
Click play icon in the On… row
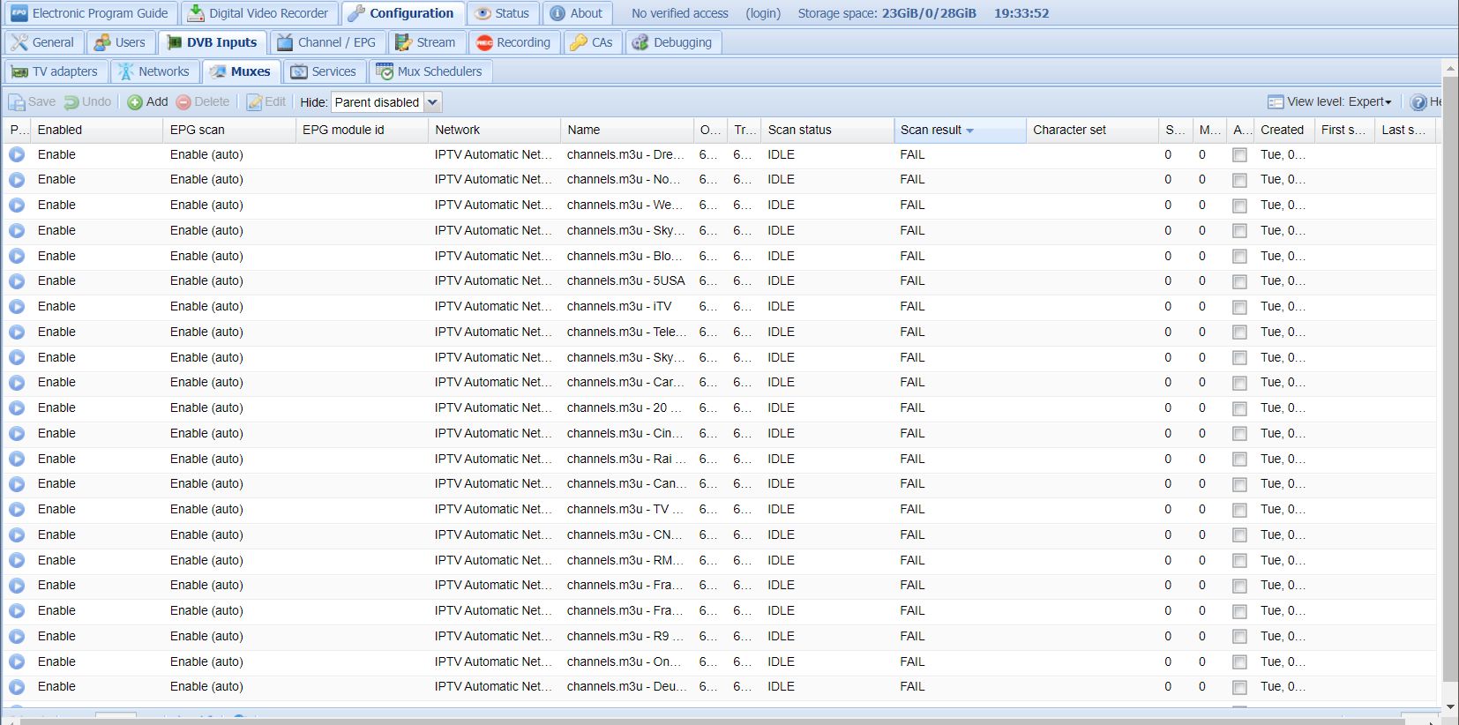[x=17, y=662]
